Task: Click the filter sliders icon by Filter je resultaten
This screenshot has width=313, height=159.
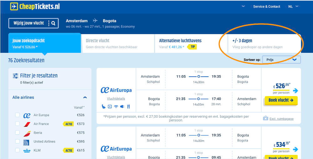Action: coord(15,76)
